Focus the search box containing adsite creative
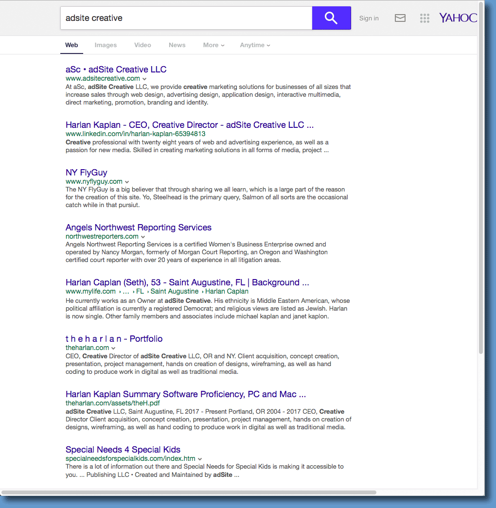This screenshot has width=496, height=508. (x=186, y=18)
